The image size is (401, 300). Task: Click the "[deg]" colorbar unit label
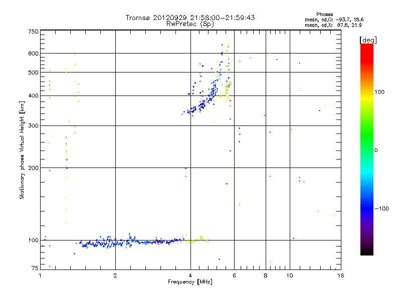coord(368,40)
